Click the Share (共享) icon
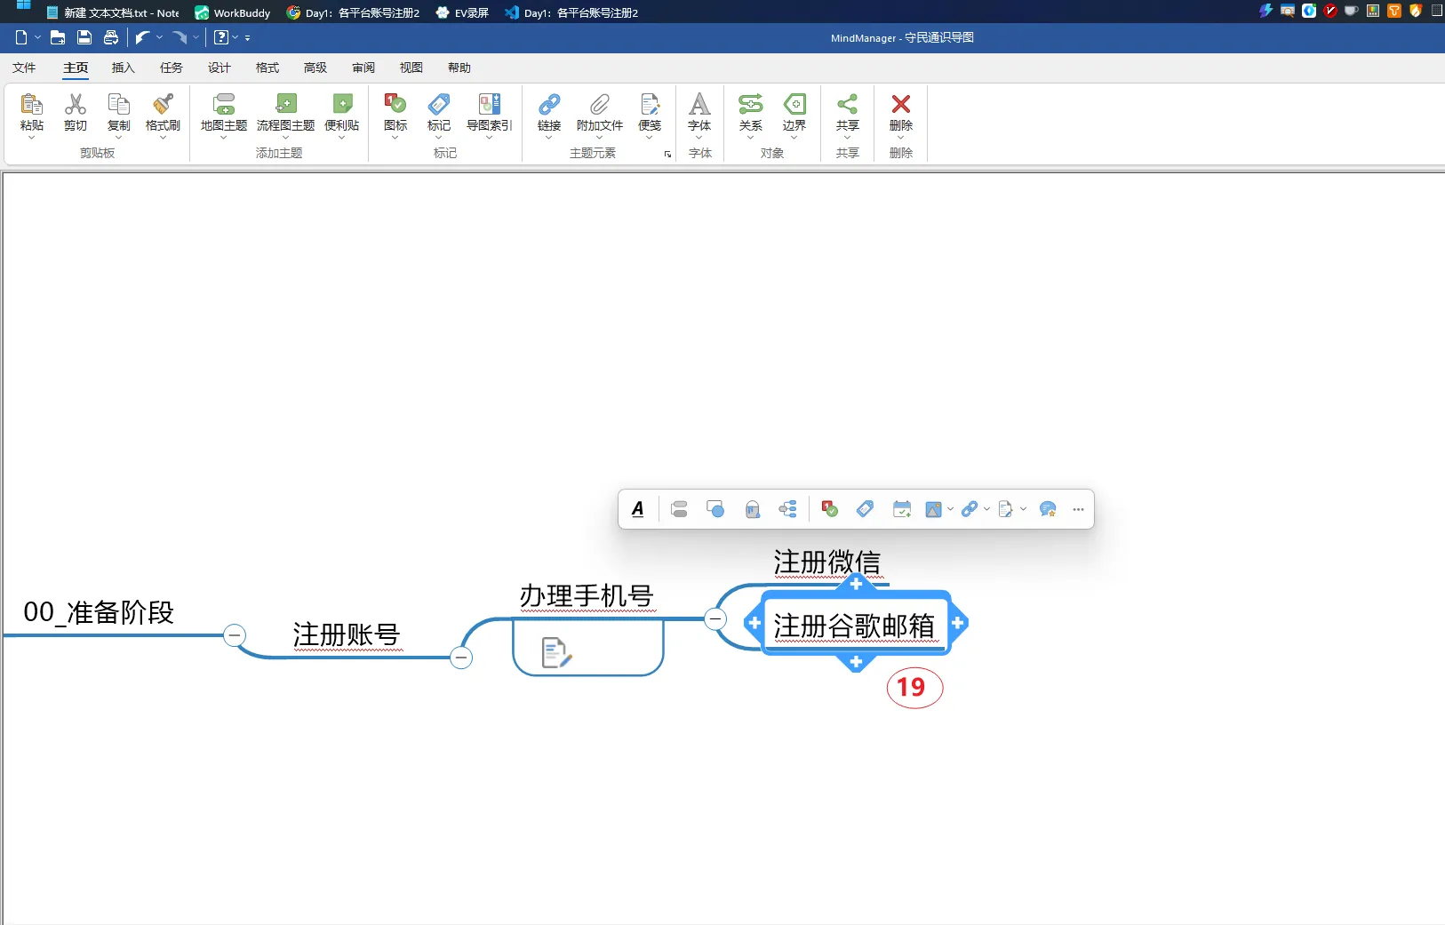Screen dimensions: 1445x925 (848, 105)
